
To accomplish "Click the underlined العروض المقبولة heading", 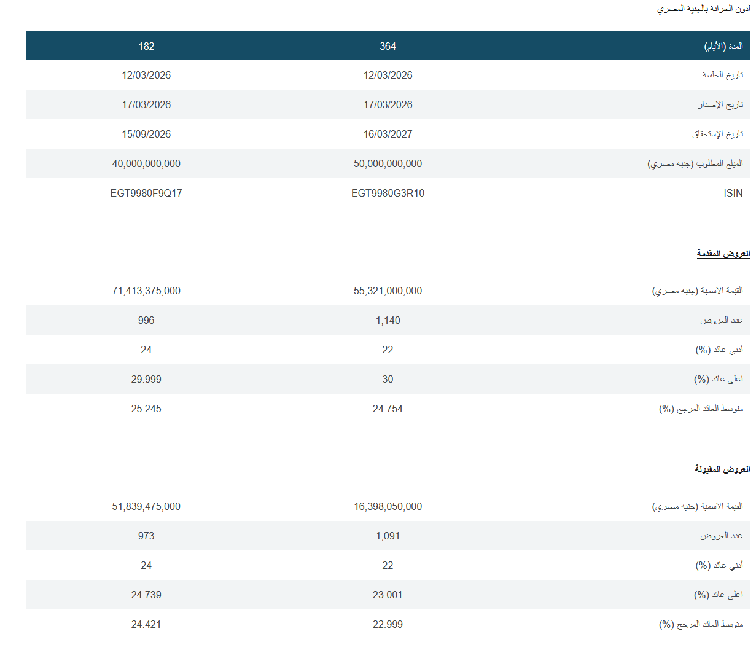I will (x=722, y=469).
